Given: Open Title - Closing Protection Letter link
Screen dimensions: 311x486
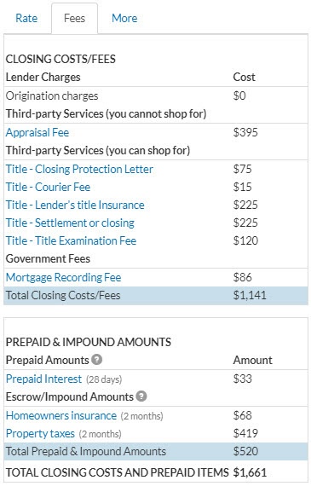Looking at the screenshot, I should coord(79,169).
